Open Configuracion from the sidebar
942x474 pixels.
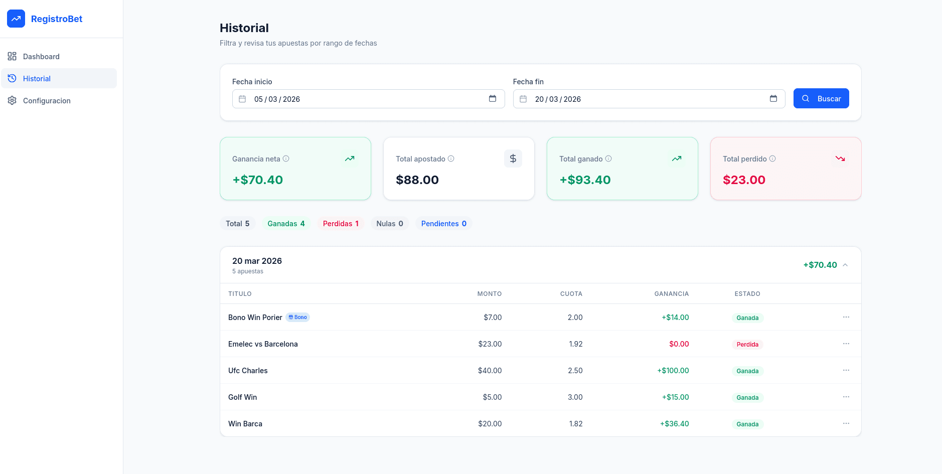click(59, 100)
